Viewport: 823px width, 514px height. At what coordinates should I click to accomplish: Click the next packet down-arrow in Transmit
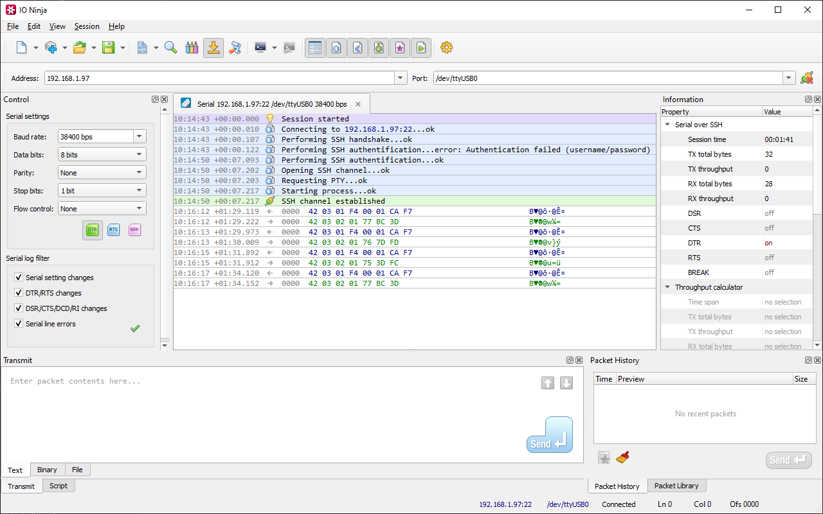tap(566, 383)
